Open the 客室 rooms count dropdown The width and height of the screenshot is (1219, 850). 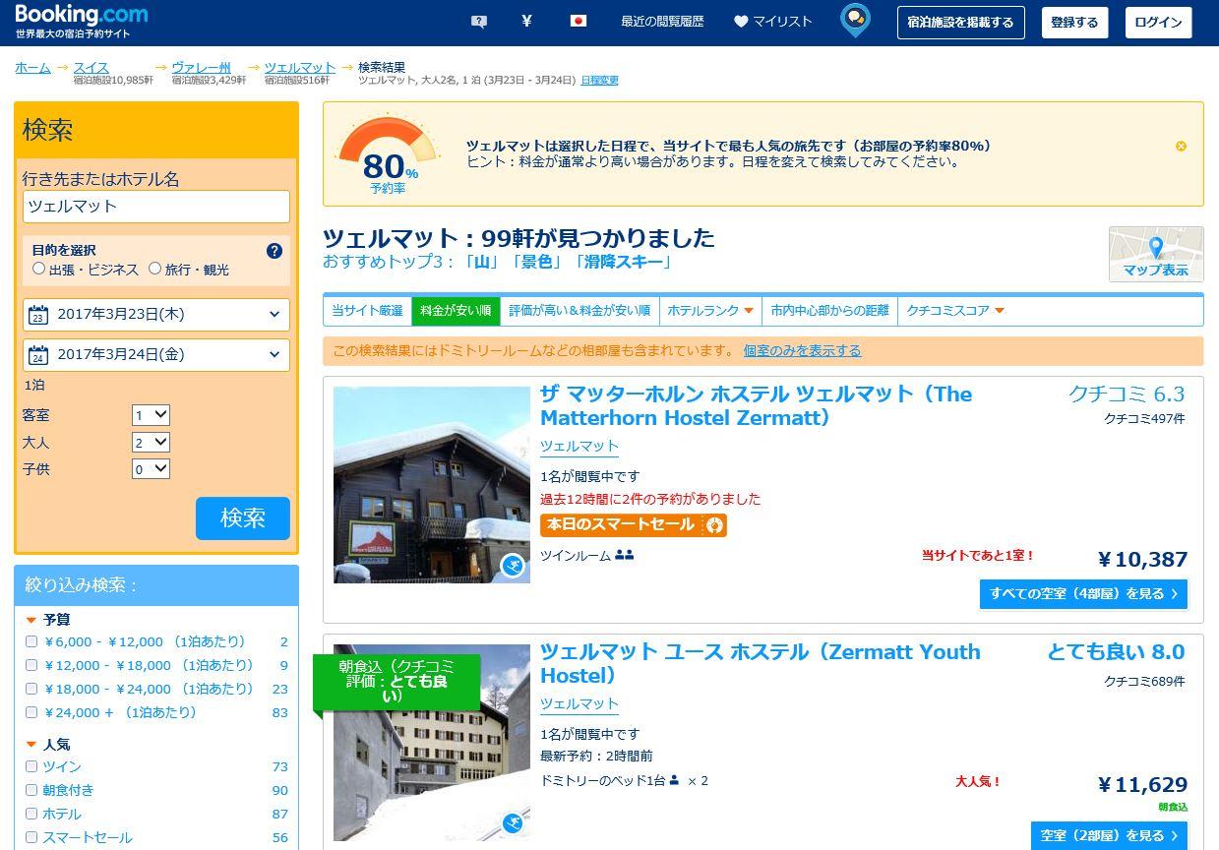click(x=151, y=415)
